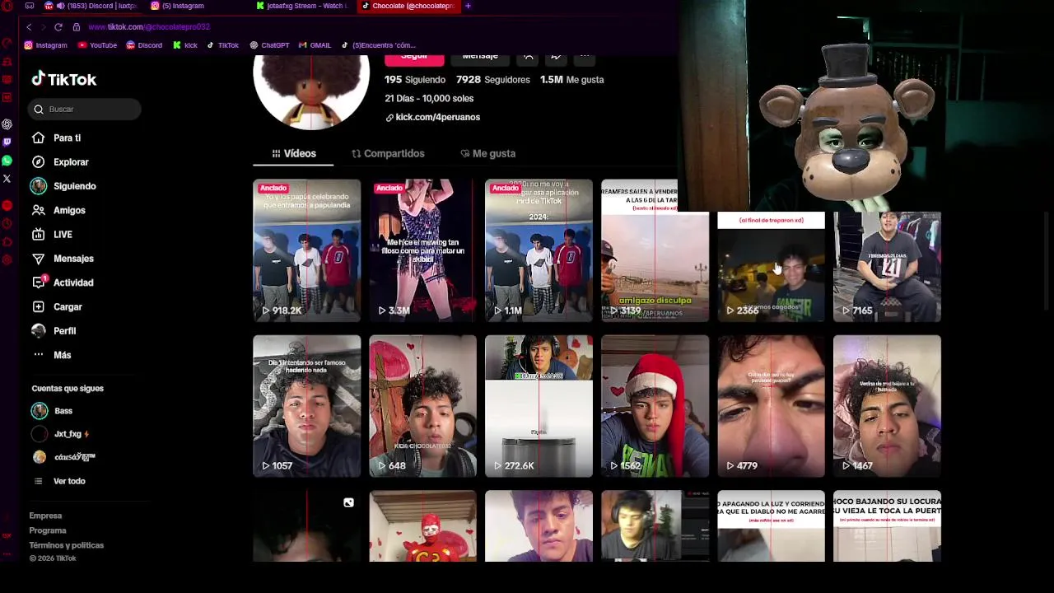Click the Buscar search field
This screenshot has width=1054, height=593.
[86, 109]
